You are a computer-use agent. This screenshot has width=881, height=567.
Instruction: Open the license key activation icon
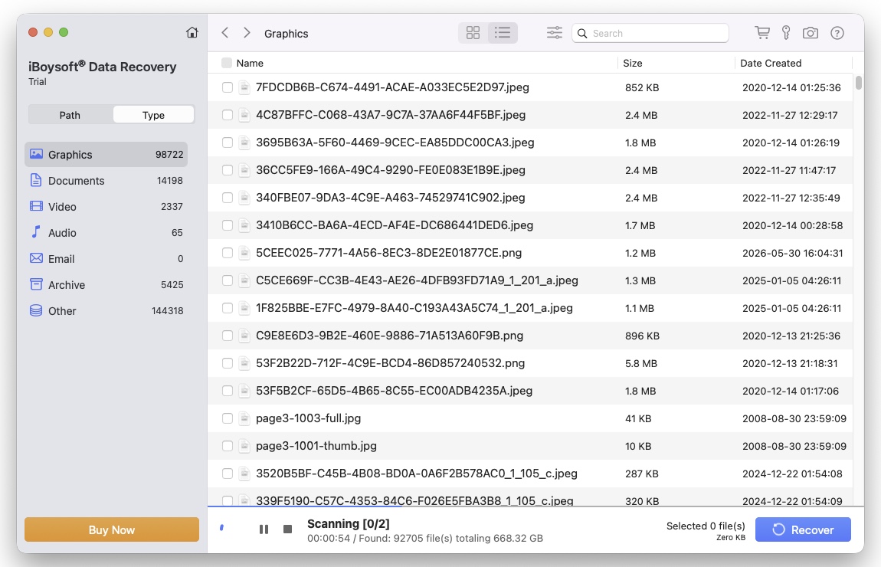pos(786,33)
